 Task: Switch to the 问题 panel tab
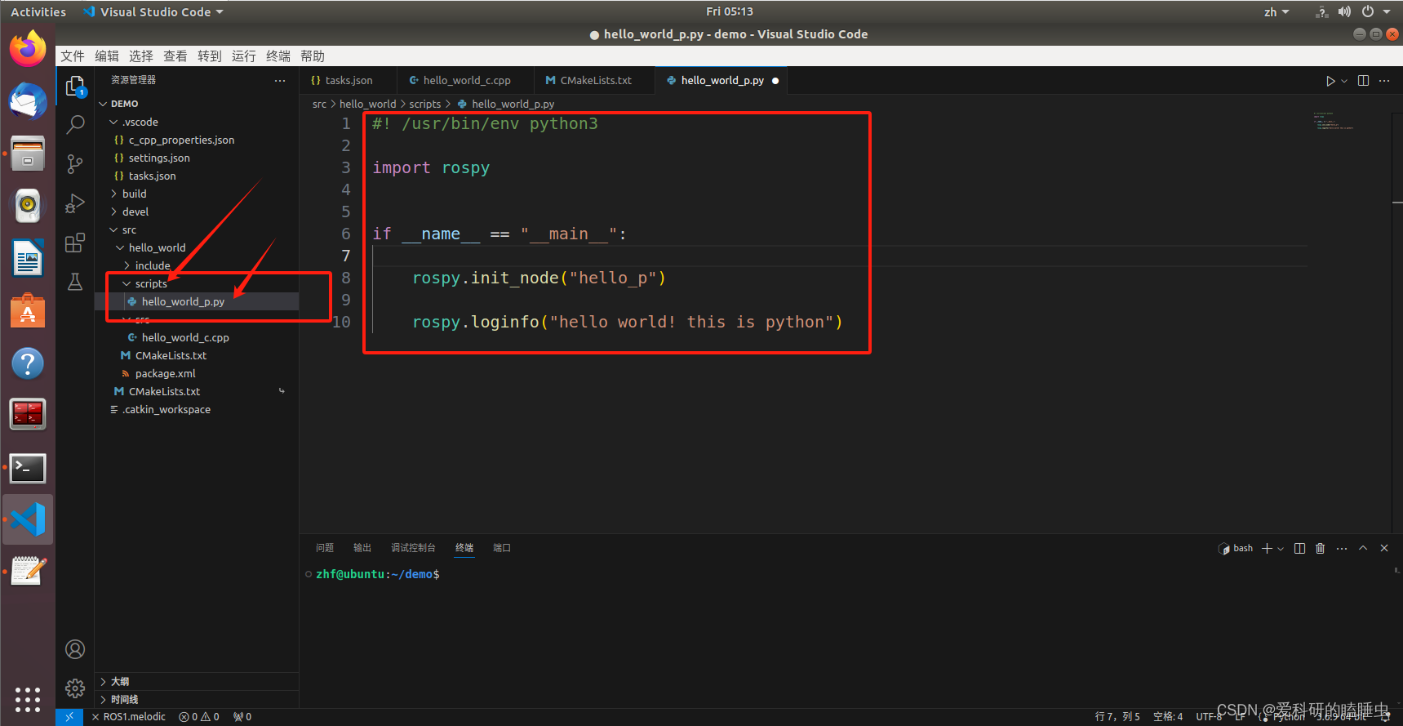click(325, 548)
